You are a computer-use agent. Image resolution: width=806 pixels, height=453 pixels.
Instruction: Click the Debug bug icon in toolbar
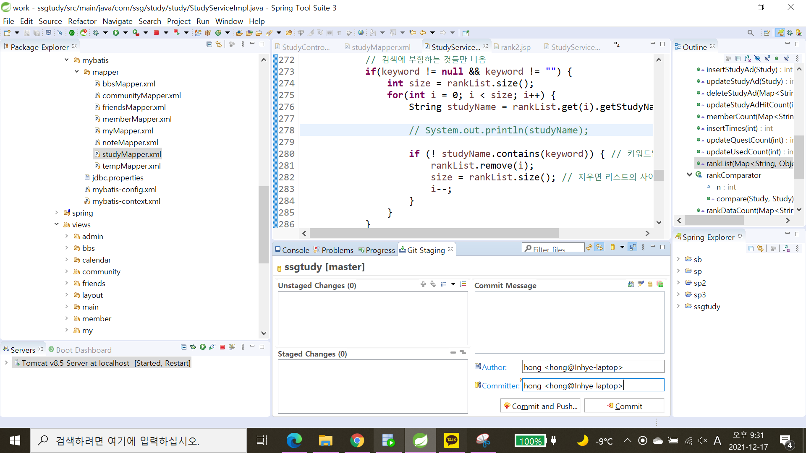point(96,33)
